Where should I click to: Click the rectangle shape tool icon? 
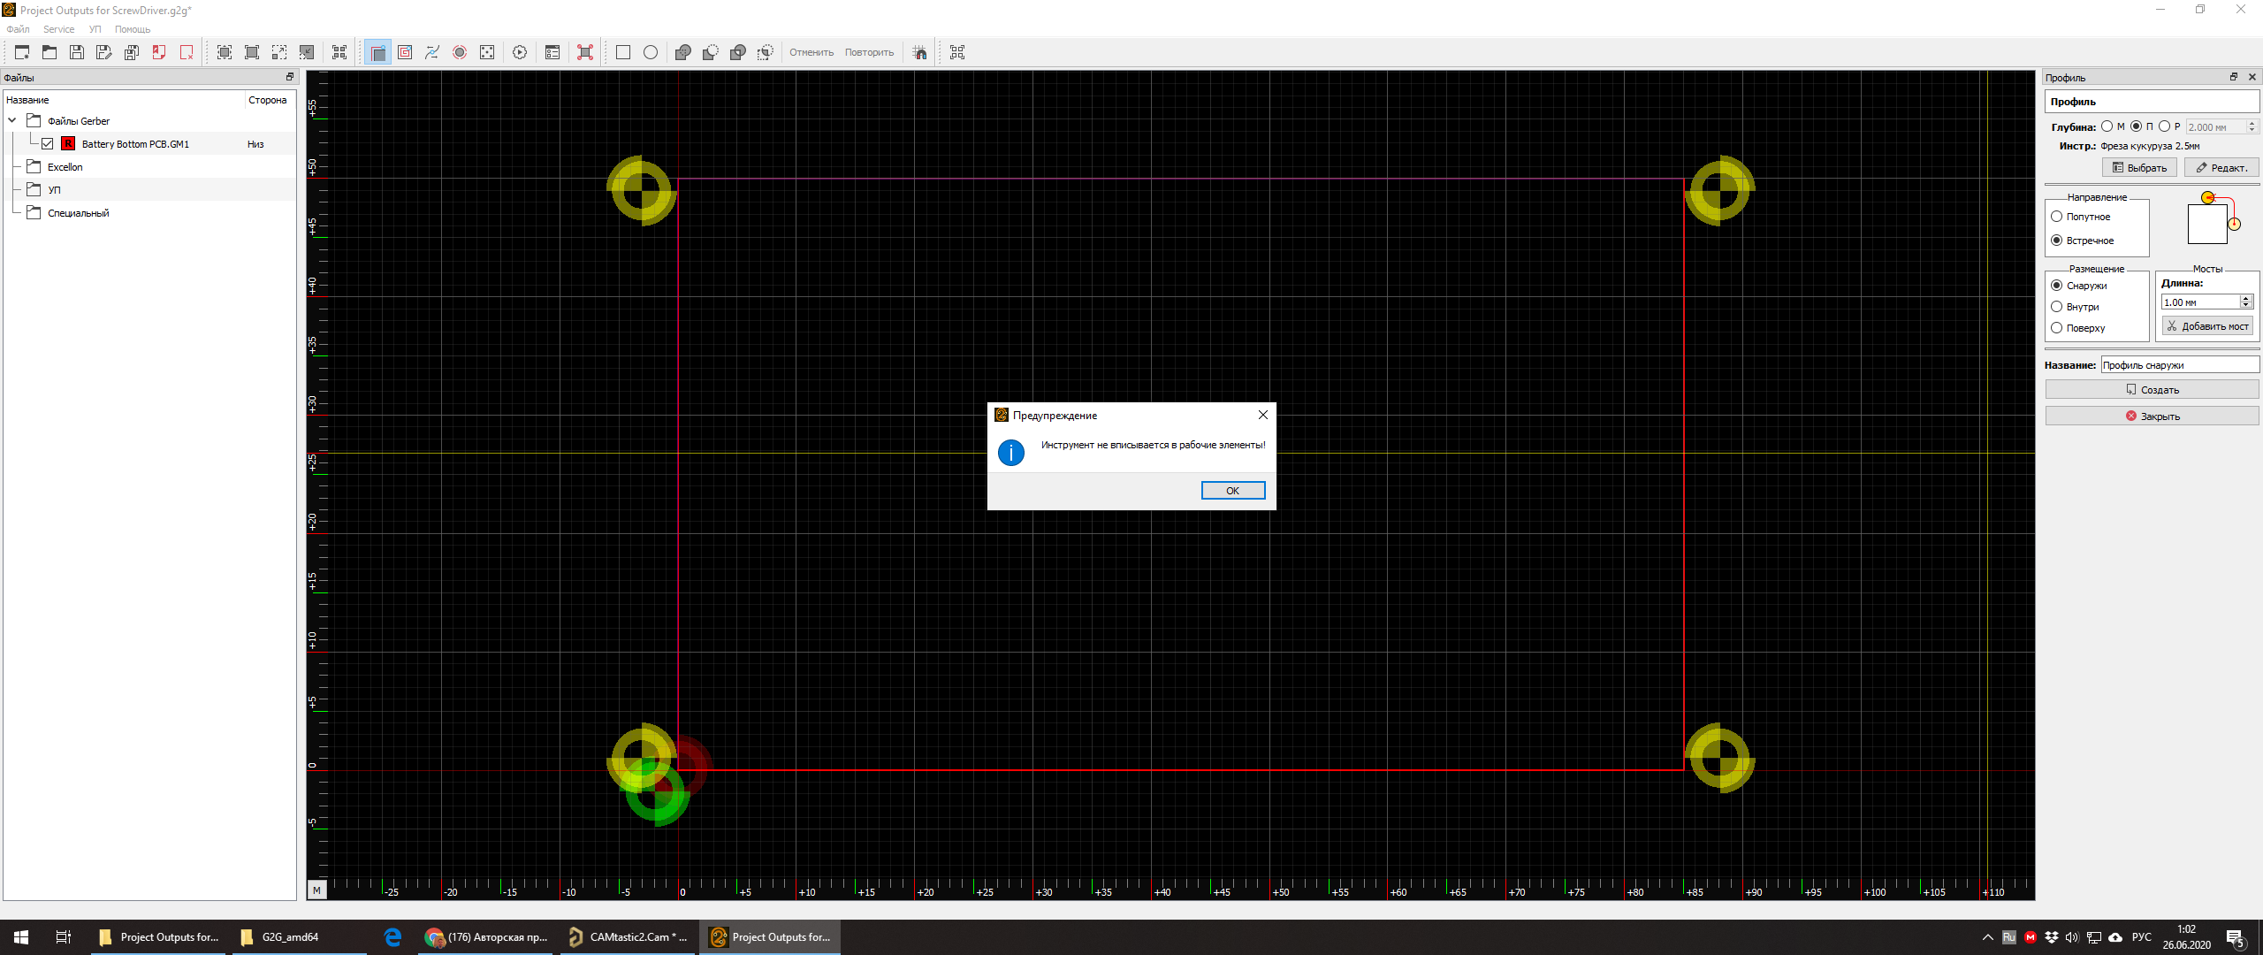(623, 52)
